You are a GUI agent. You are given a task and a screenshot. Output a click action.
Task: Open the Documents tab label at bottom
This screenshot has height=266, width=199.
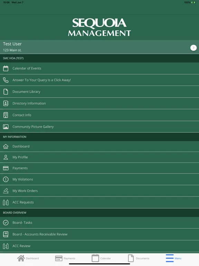[x=142, y=258]
